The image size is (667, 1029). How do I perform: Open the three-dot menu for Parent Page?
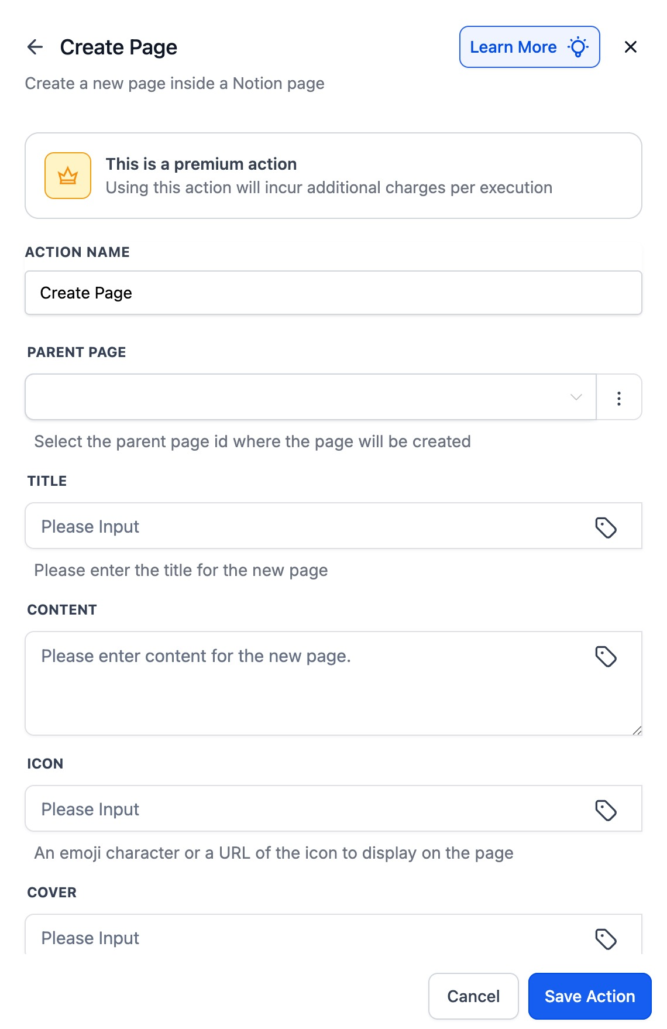click(x=618, y=398)
